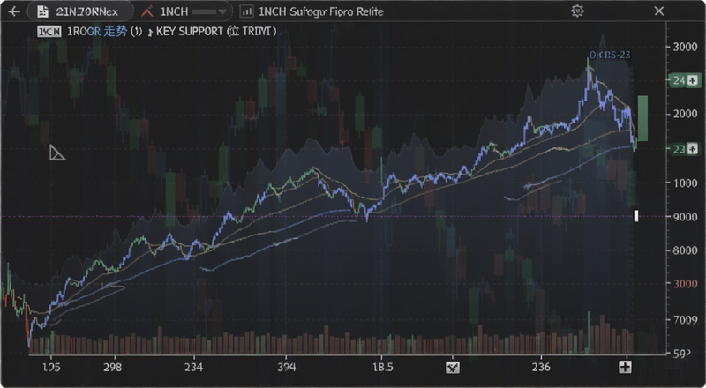Click the 2000 price axis label

(x=685, y=114)
